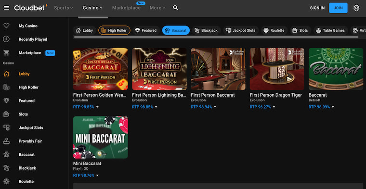Expand RTP 98.99% arrow for Betsoft Baccarat

pos(333,107)
